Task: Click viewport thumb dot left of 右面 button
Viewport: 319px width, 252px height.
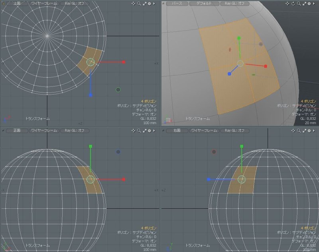Action: click(163, 131)
